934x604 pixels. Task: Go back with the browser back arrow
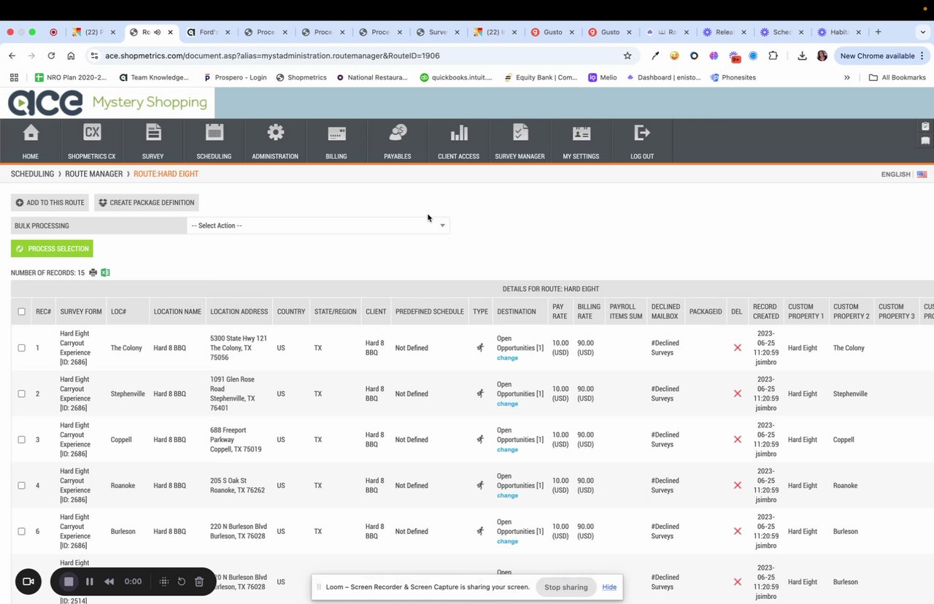[x=12, y=55]
